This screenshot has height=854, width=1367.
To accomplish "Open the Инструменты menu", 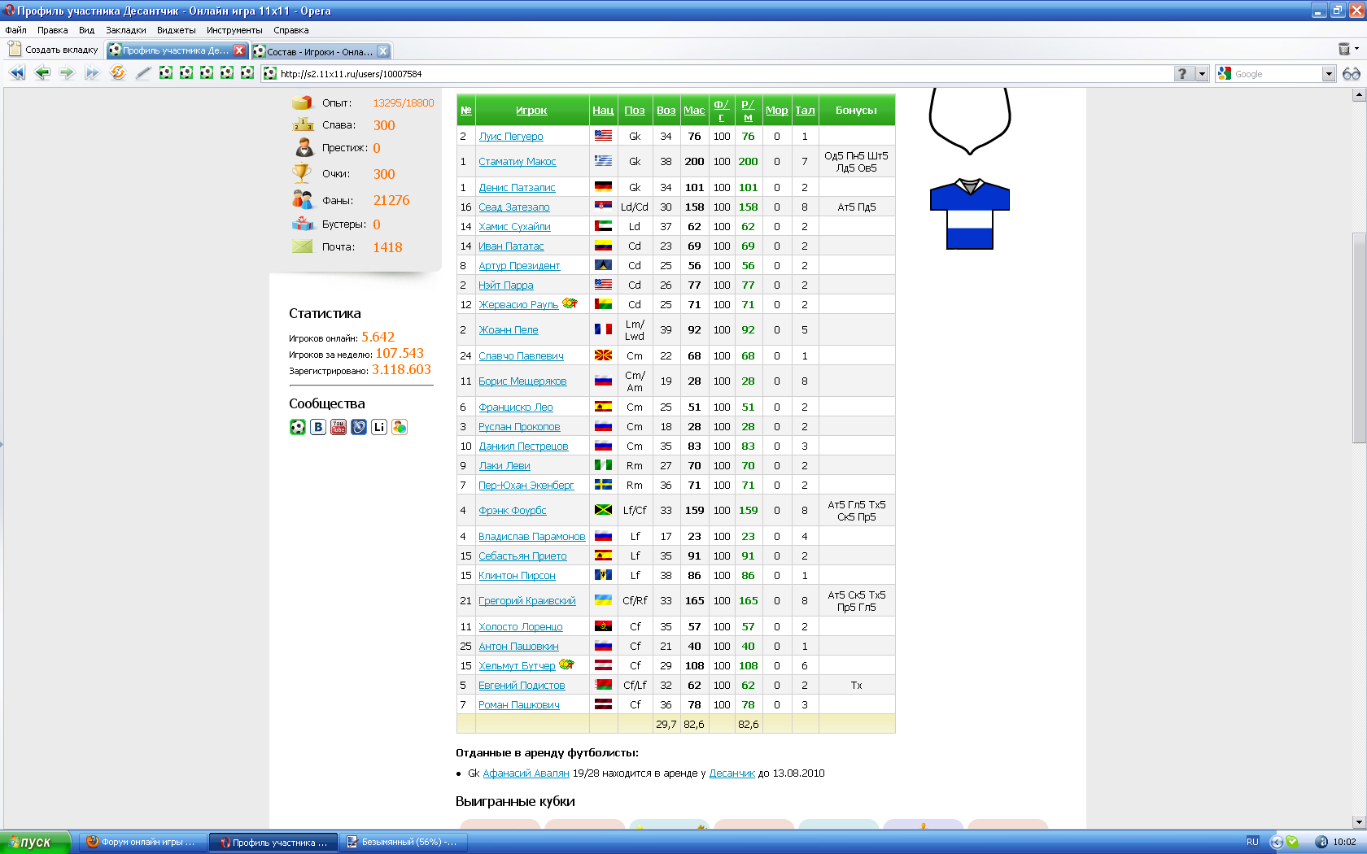I will point(234,30).
